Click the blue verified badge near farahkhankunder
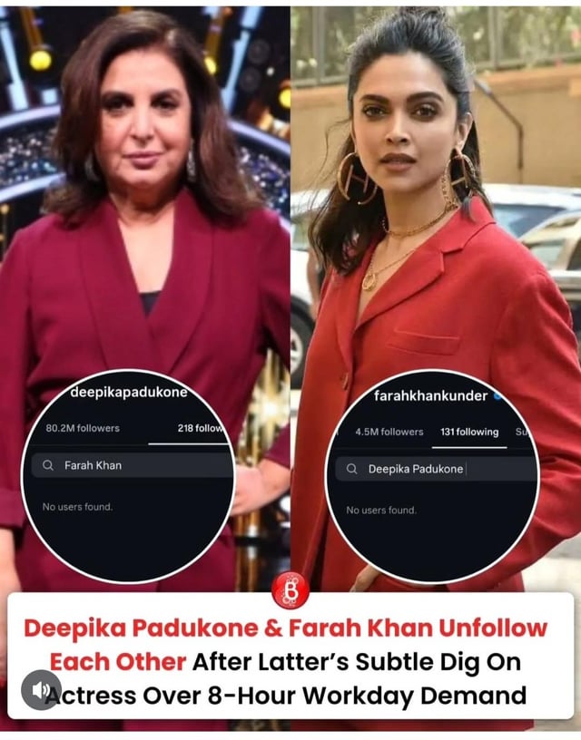The height and width of the screenshot is (740, 581). (x=498, y=396)
